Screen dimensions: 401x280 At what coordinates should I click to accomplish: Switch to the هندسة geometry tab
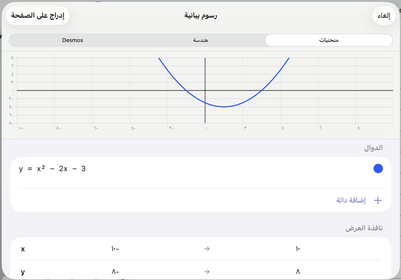click(200, 40)
